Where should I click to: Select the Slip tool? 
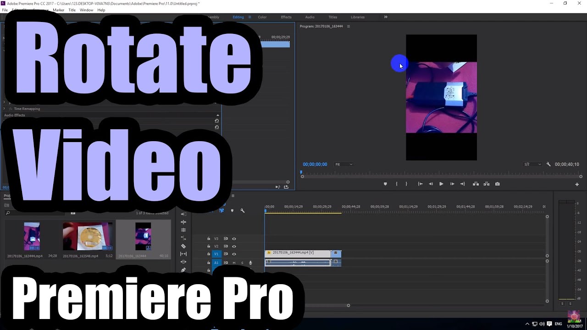tap(183, 254)
